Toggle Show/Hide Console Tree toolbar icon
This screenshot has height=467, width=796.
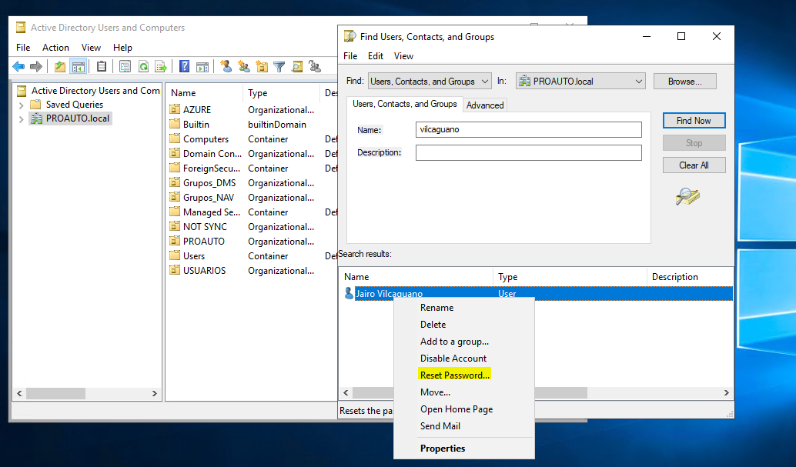(x=79, y=66)
